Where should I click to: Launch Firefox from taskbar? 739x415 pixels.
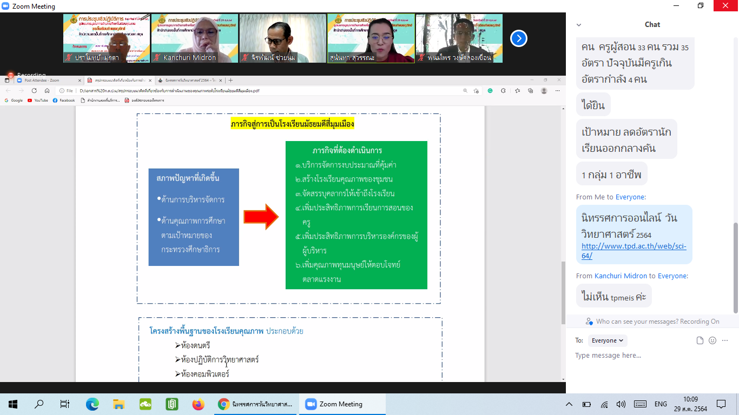point(198,404)
